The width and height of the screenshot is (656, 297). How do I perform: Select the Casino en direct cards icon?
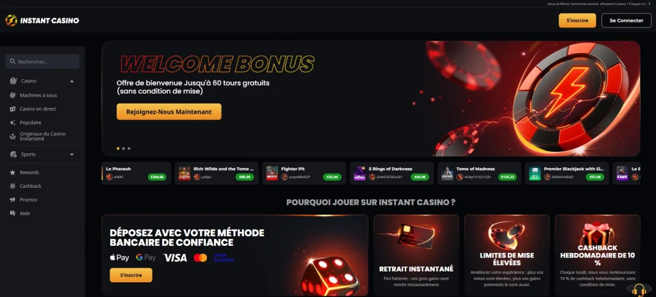tap(12, 109)
